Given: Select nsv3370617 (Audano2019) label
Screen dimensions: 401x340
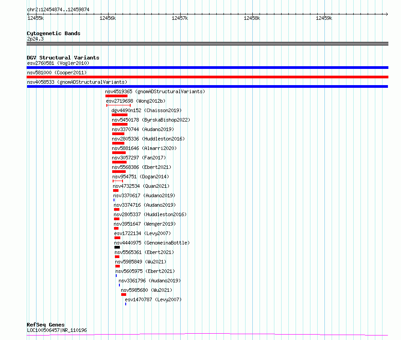Looking at the screenshot, I should (144, 195).
